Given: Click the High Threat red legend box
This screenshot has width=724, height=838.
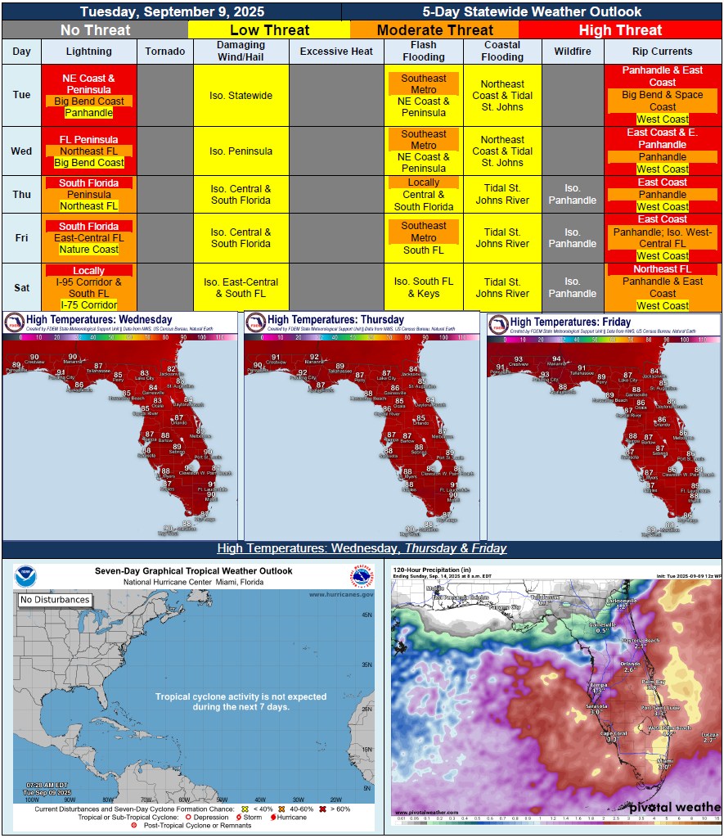Looking at the screenshot, I should [x=619, y=30].
